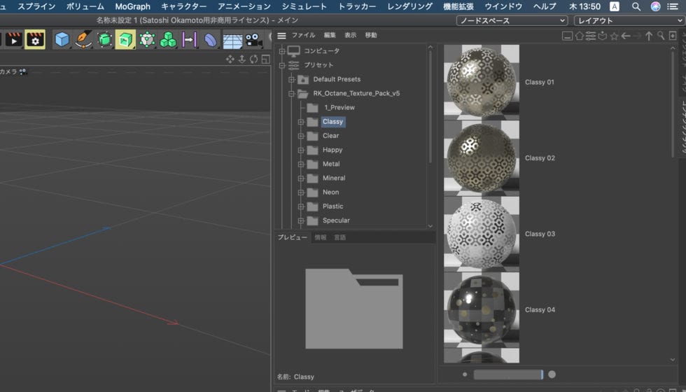Select the 1_Preview folder
The height and width of the screenshot is (392, 686).
(339, 108)
